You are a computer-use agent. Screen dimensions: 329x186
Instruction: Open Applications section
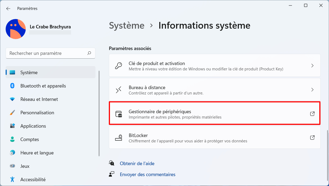pos(50,126)
